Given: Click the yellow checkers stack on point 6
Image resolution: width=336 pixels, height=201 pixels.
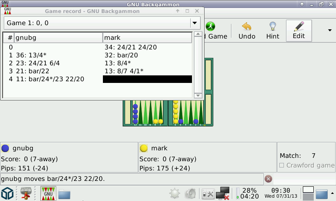Looking at the screenshot, I should click(x=176, y=112).
